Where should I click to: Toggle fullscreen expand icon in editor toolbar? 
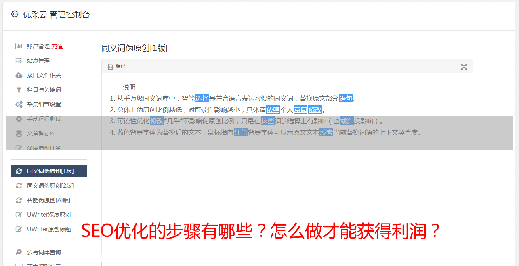(464, 67)
